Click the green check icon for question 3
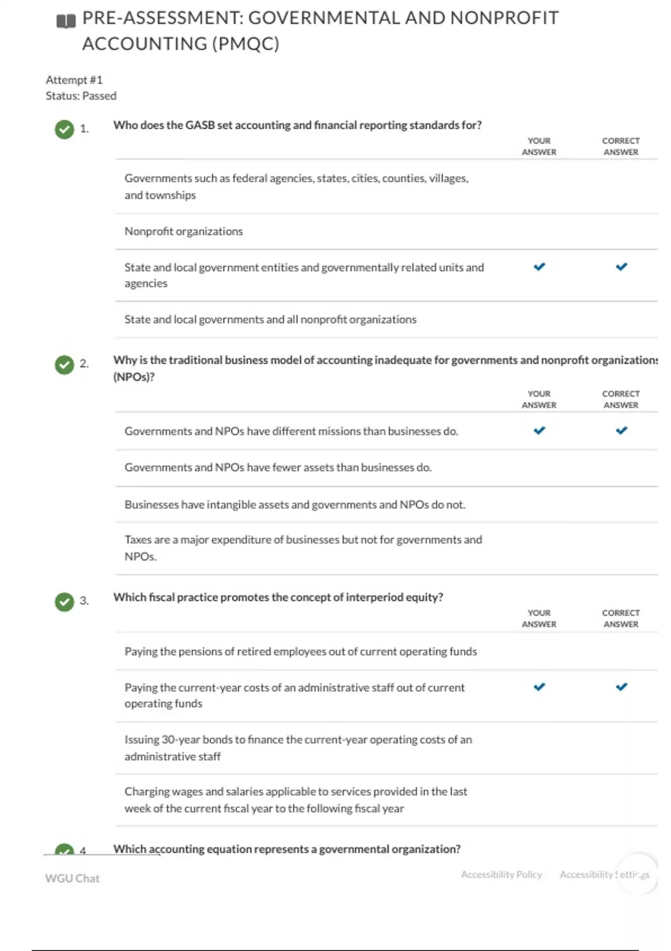 click(x=64, y=602)
